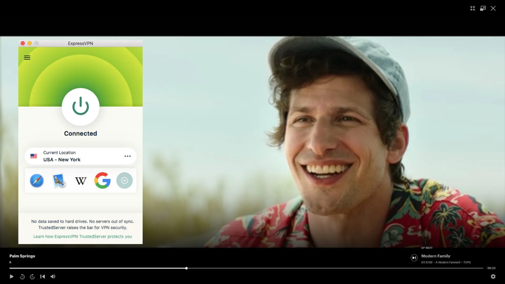
Task: Click the play/pause playback control
Action: (x=12, y=276)
